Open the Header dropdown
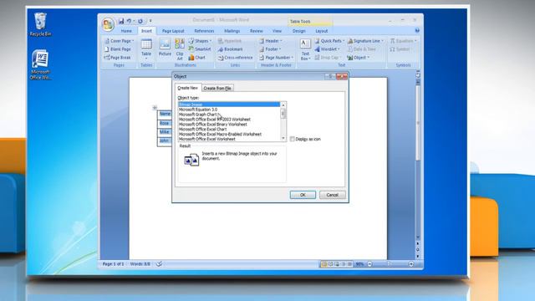535x301 pixels. click(271, 41)
